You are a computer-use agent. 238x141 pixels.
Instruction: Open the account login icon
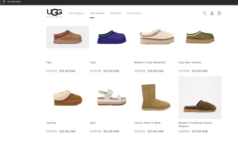212,13
